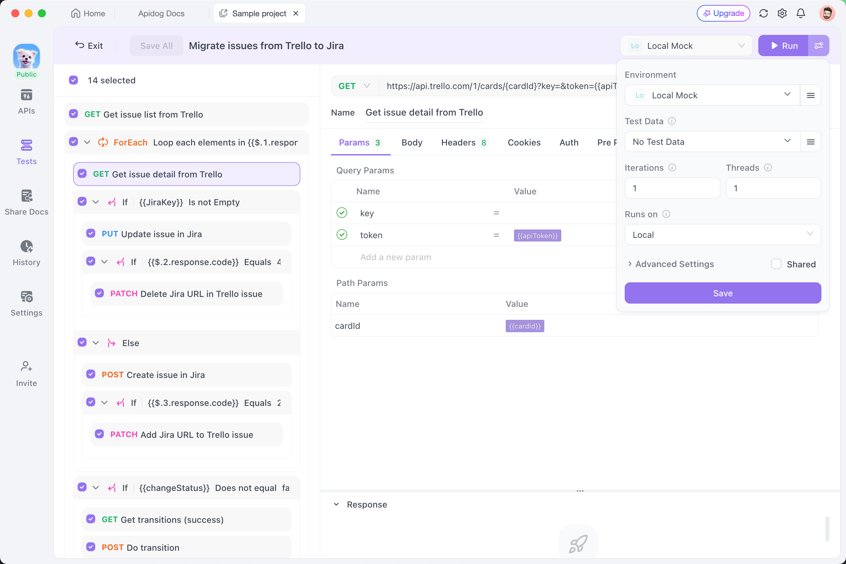Image resolution: width=846 pixels, height=564 pixels.
Task: Click the Save All button
Action: tap(156, 46)
